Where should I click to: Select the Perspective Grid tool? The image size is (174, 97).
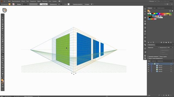pyautogui.click(x=2, y=54)
